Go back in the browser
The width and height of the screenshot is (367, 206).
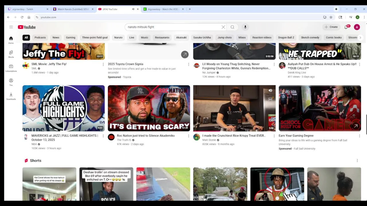click(x=8, y=17)
